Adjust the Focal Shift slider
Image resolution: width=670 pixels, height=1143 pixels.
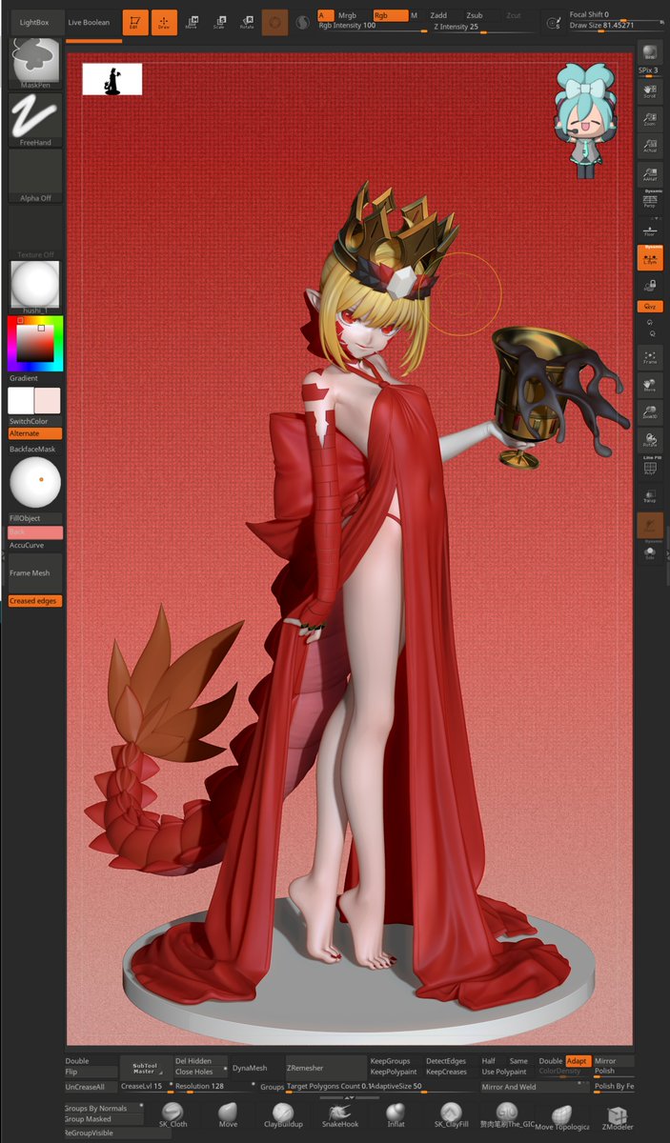point(614,15)
